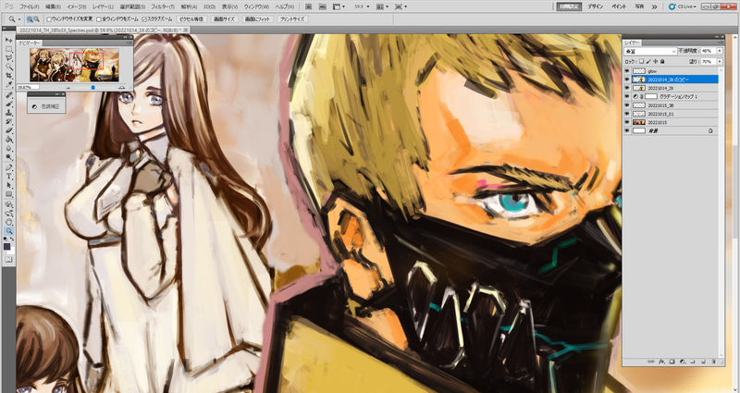
Task: Select the Pen tool
Action: [9, 167]
